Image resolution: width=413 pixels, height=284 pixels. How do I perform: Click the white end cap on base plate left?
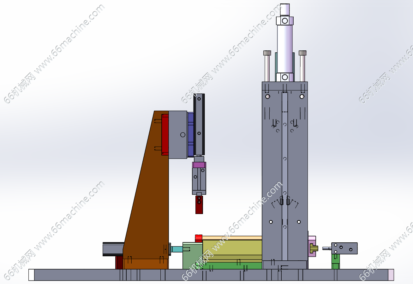[31, 275]
